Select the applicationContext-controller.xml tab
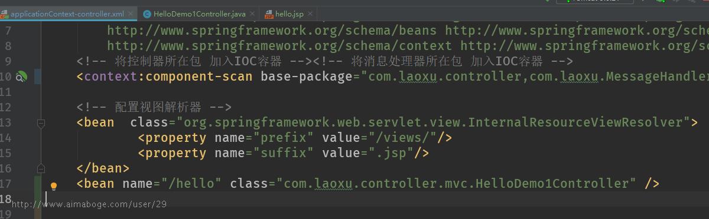The width and height of the screenshot is (709, 219). coord(69,14)
